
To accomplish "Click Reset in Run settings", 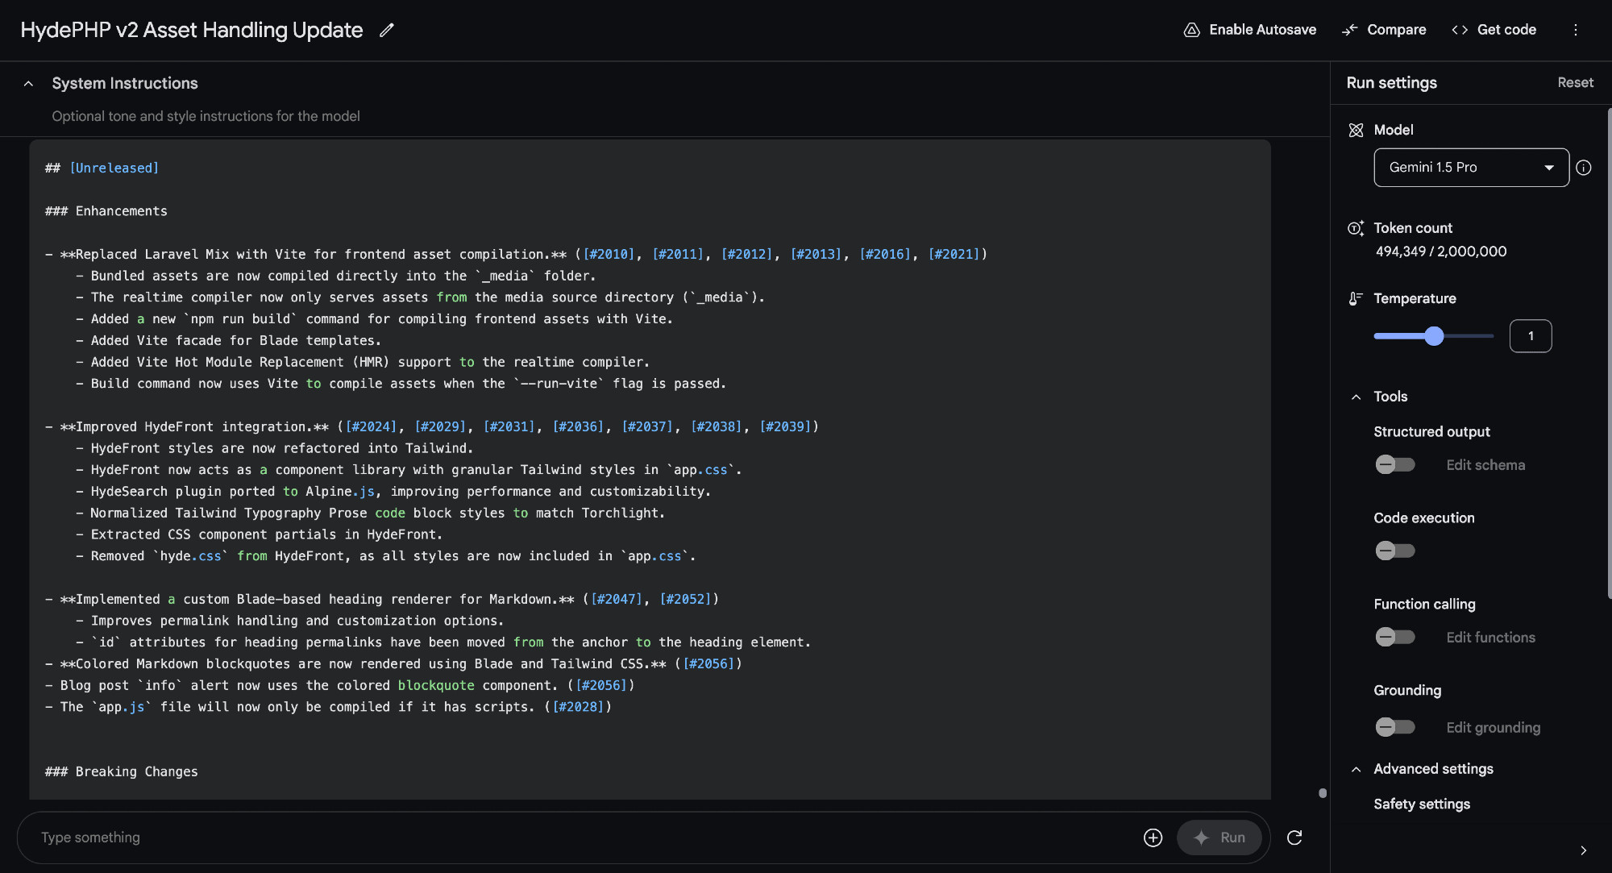I will click(x=1575, y=82).
